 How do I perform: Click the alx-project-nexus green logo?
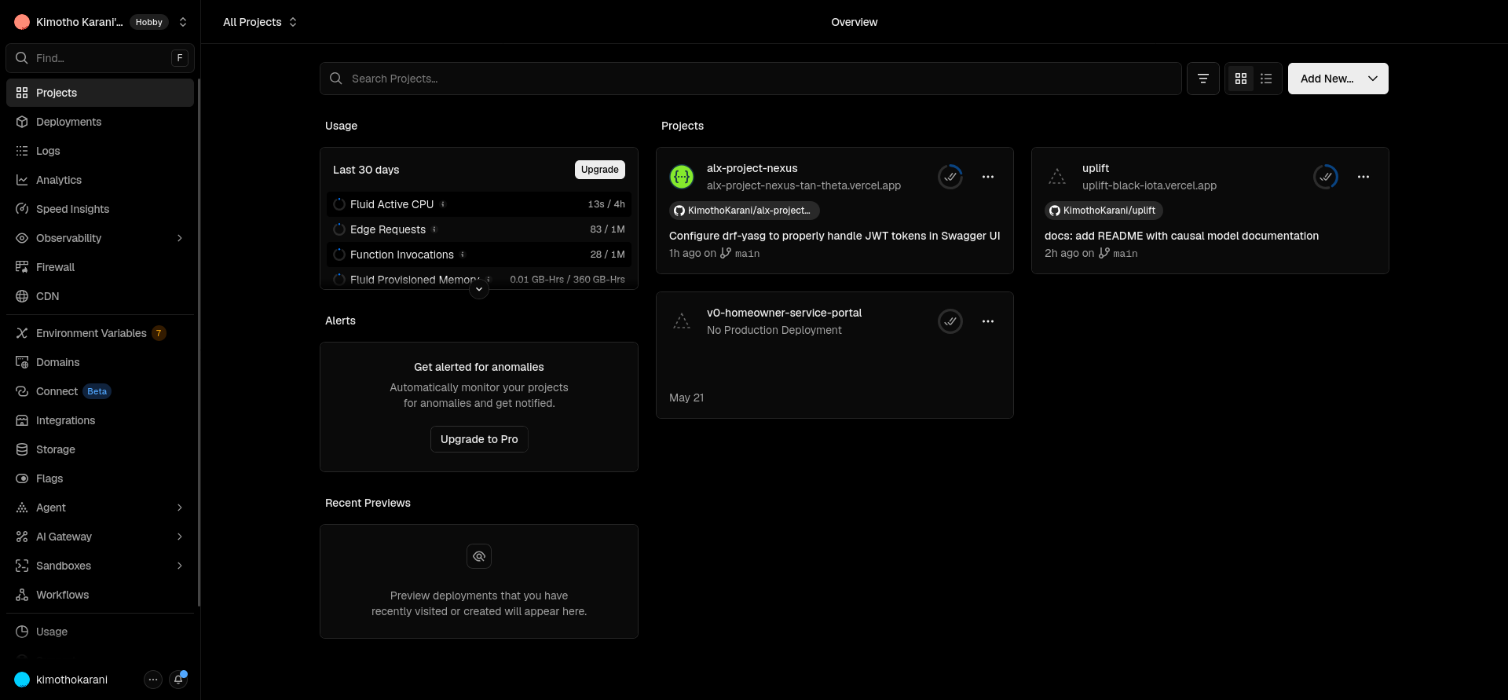pos(682,177)
